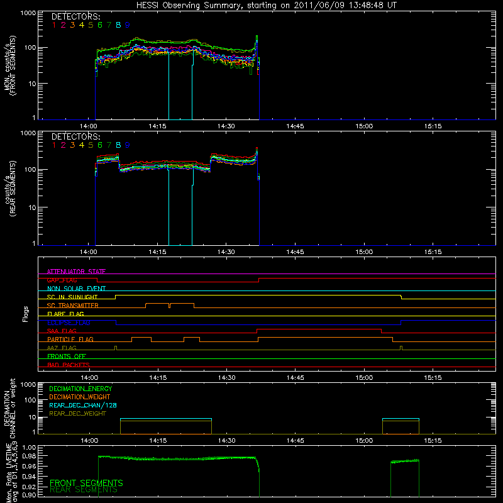503x503 pixels.
Task: Click the REAR_DEC_WEIGHT legend entry
Action: point(77,414)
